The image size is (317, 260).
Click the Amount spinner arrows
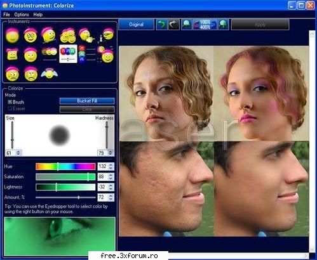tap(111, 197)
